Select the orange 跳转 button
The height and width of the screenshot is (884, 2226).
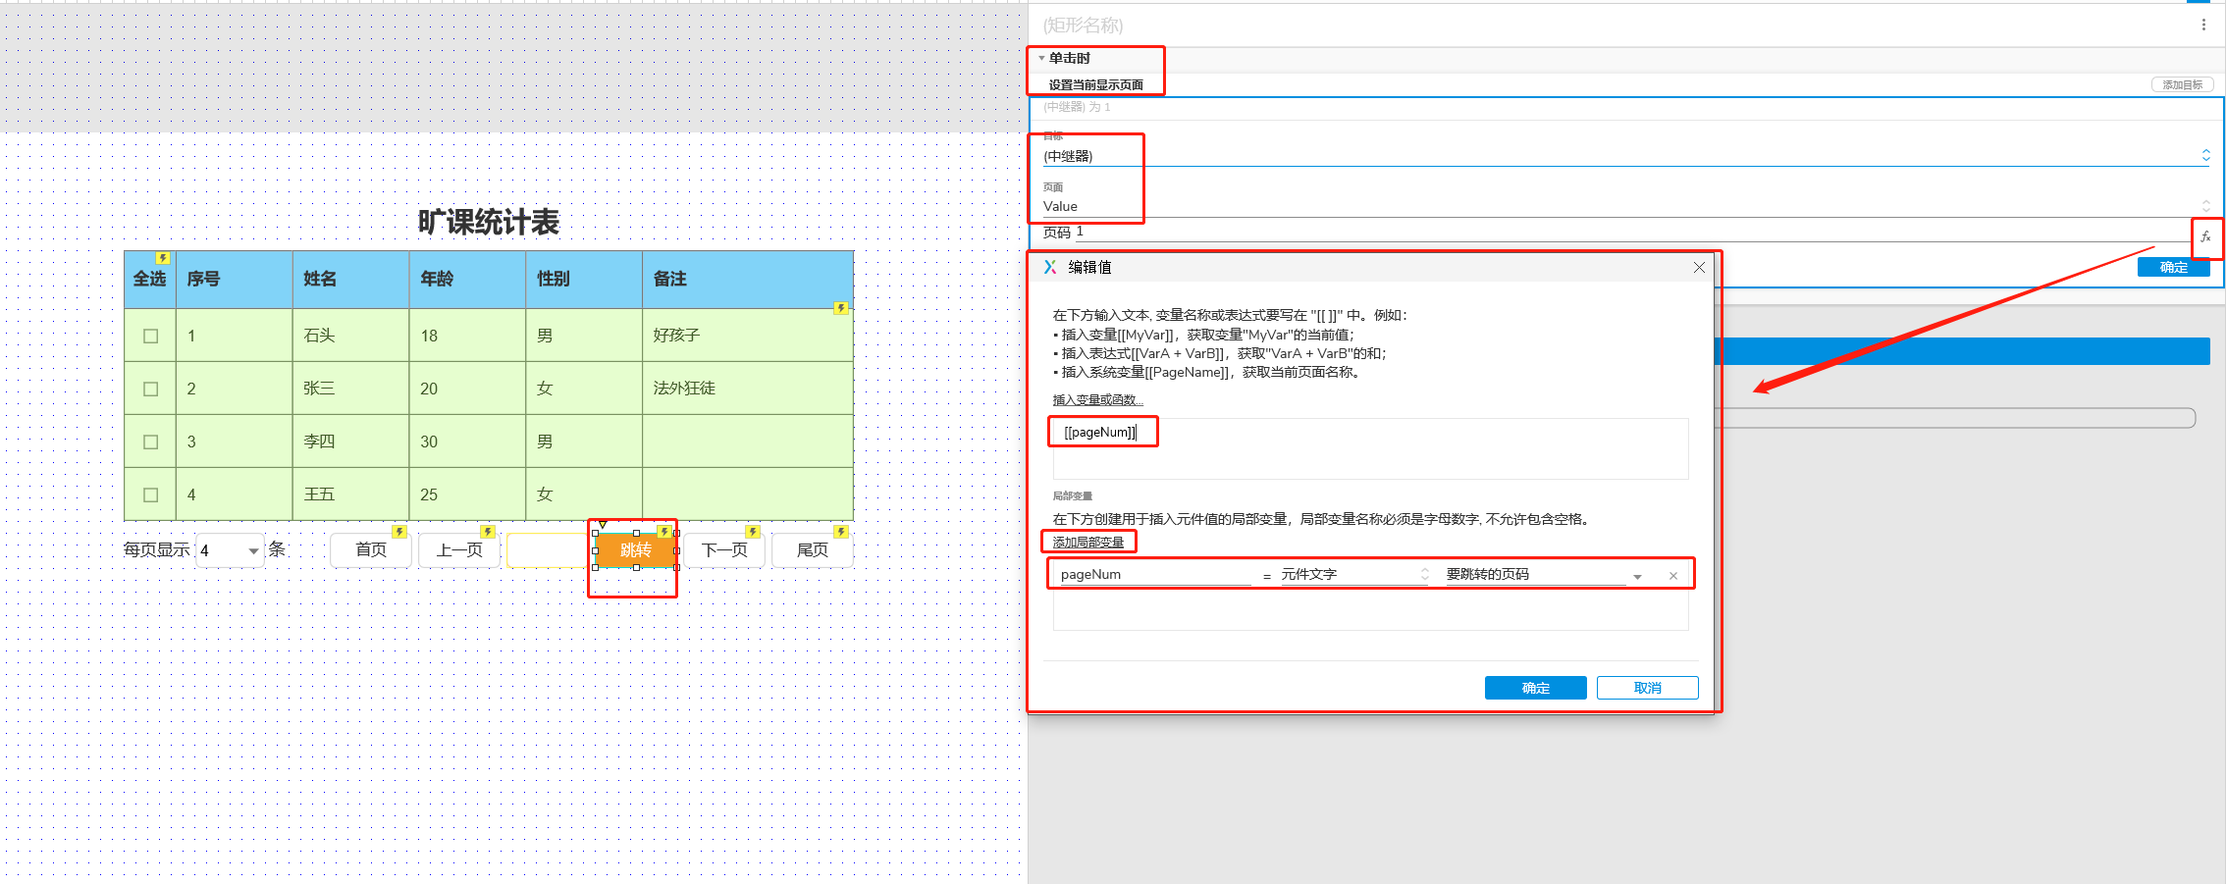[x=635, y=549]
